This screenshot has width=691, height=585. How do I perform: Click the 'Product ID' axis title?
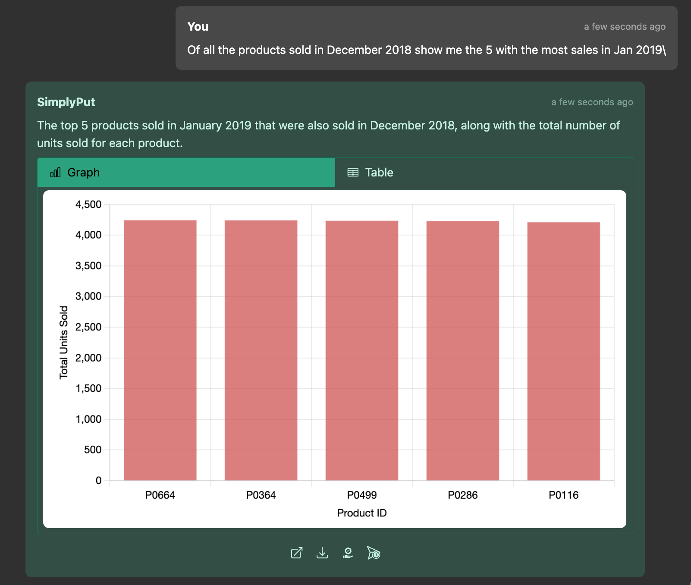pos(362,513)
